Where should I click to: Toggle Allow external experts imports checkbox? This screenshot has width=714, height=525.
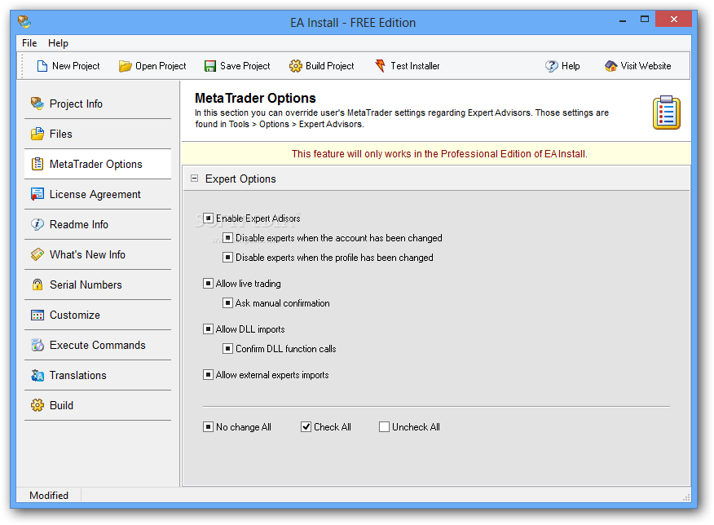208,375
